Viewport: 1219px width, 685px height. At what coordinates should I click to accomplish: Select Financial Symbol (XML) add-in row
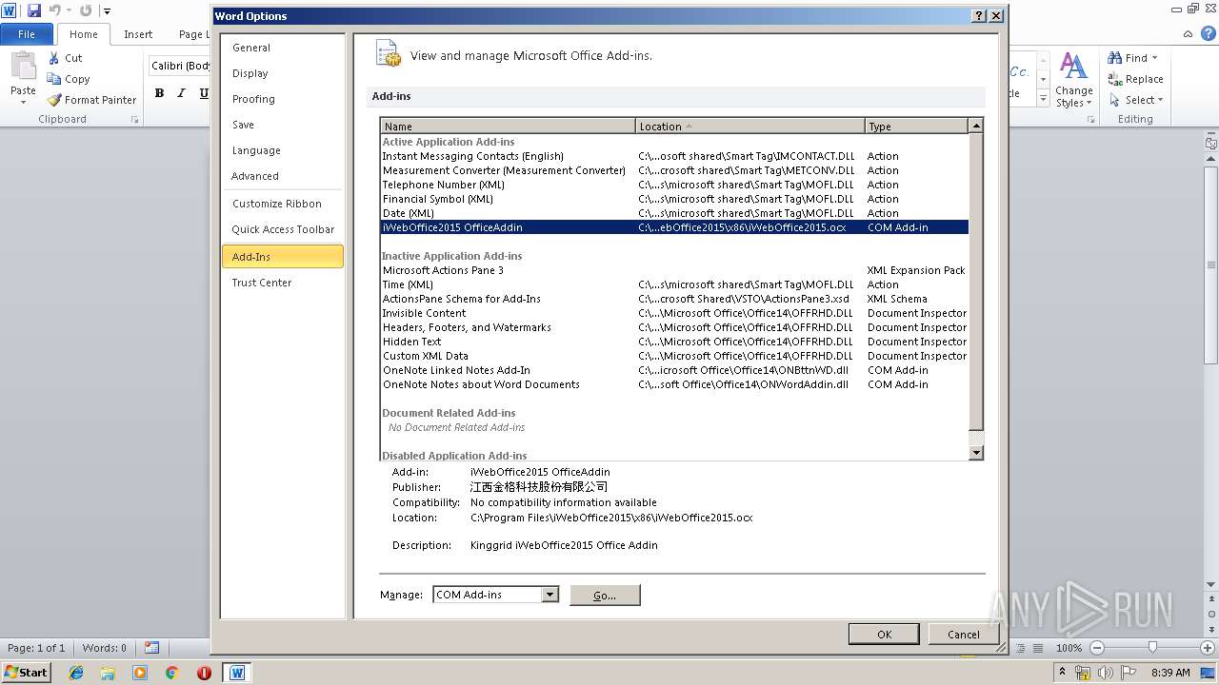pos(674,199)
